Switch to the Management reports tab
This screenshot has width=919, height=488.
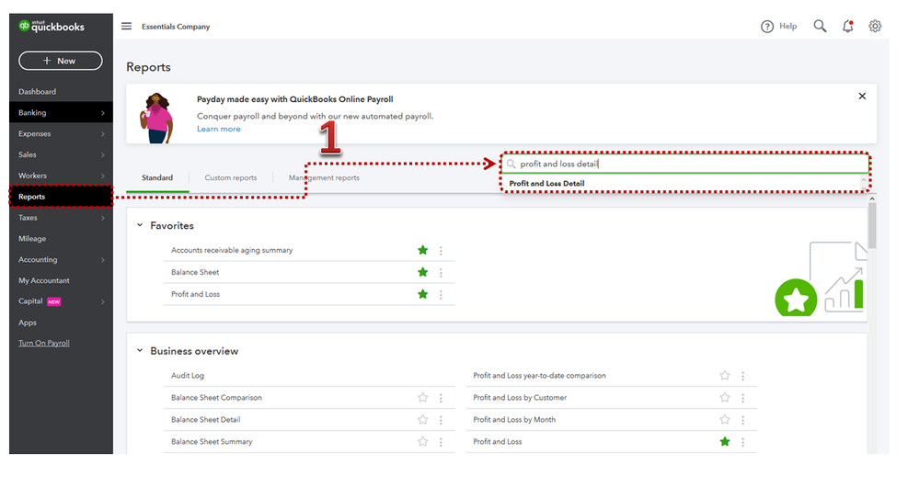[x=324, y=177]
